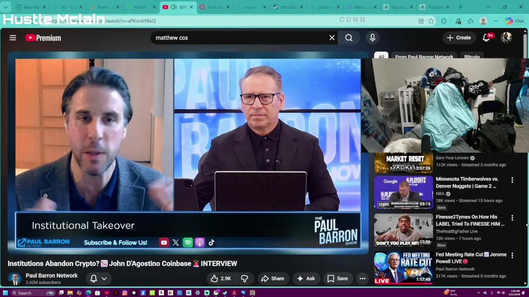Open the browser tab list chevron
This screenshot has width=529, height=297.
pyautogui.click(x=6, y=7)
